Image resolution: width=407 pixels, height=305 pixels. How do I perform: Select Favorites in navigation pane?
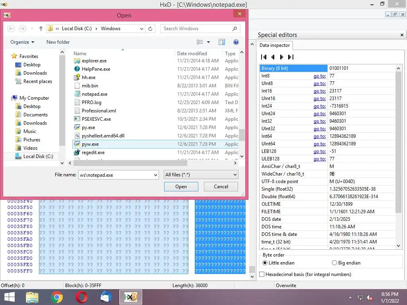point(29,56)
